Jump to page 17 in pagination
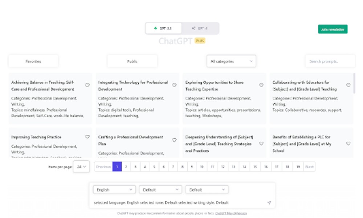Image resolution: width=363 pixels, height=218 pixels. click(x=277, y=167)
